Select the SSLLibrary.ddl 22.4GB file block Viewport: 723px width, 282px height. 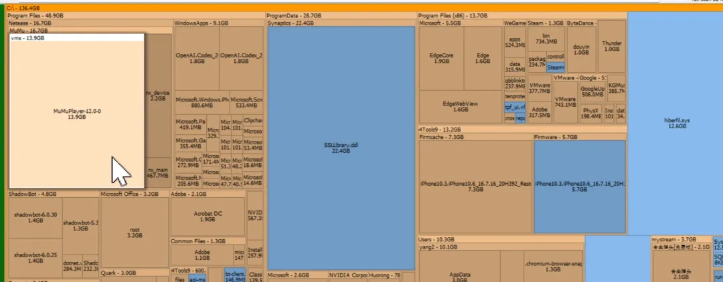pos(341,148)
